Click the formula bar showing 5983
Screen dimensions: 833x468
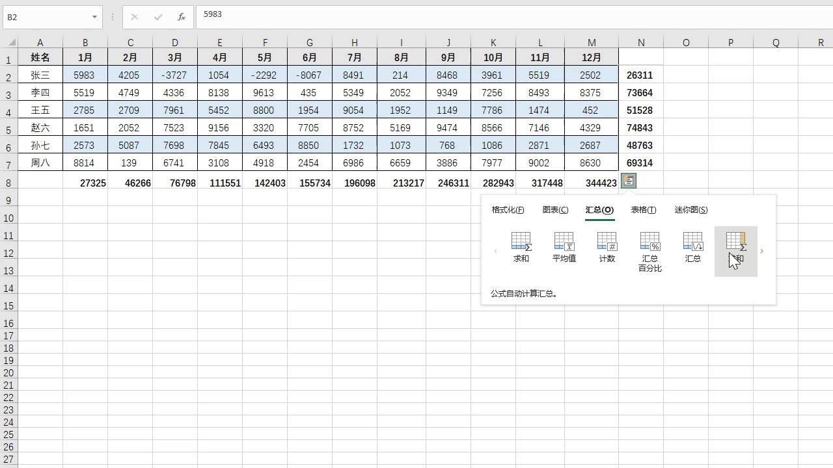pyautogui.click(x=514, y=18)
